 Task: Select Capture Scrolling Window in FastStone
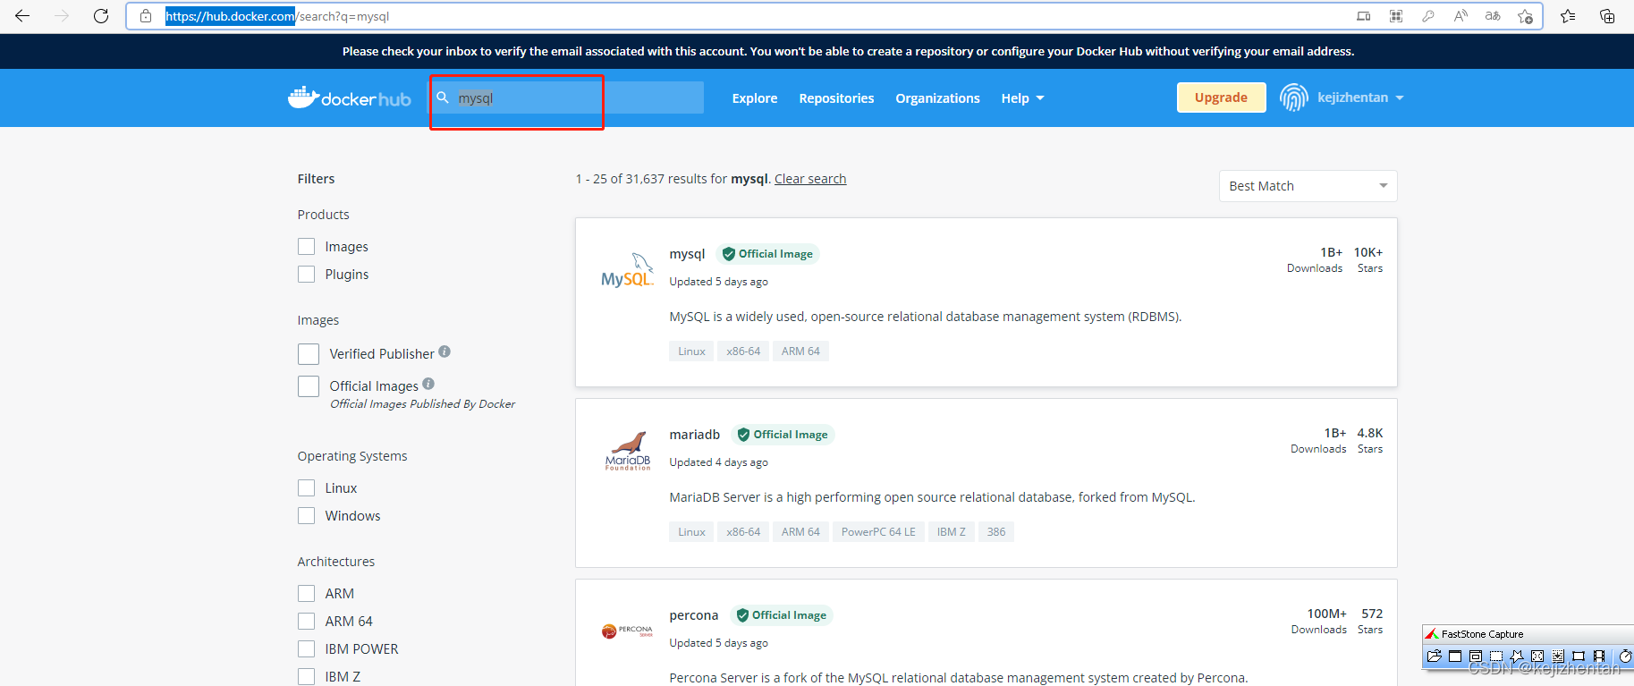click(1558, 656)
